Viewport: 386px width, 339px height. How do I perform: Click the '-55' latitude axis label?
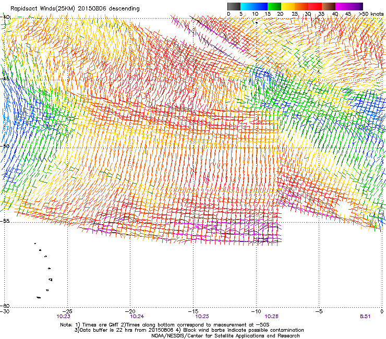5,221
